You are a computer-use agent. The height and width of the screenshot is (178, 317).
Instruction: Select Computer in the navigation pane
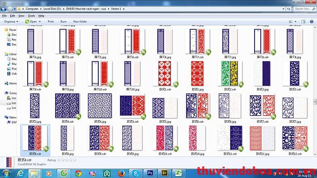coord(10,93)
